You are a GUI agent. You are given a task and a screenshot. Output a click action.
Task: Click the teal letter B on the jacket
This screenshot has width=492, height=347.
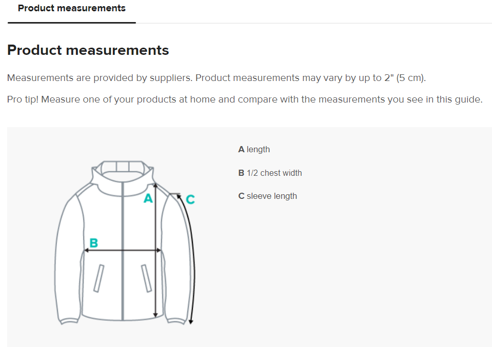94,242
